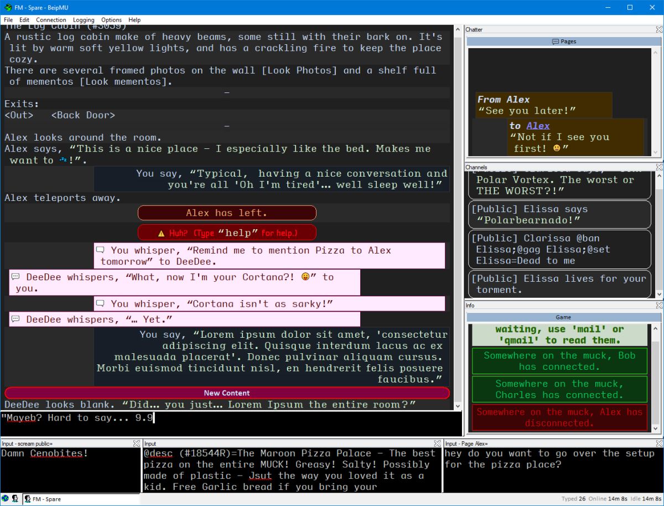This screenshot has width=664, height=506.
Task: Open the Logging menu
Action: pos(84,20)
